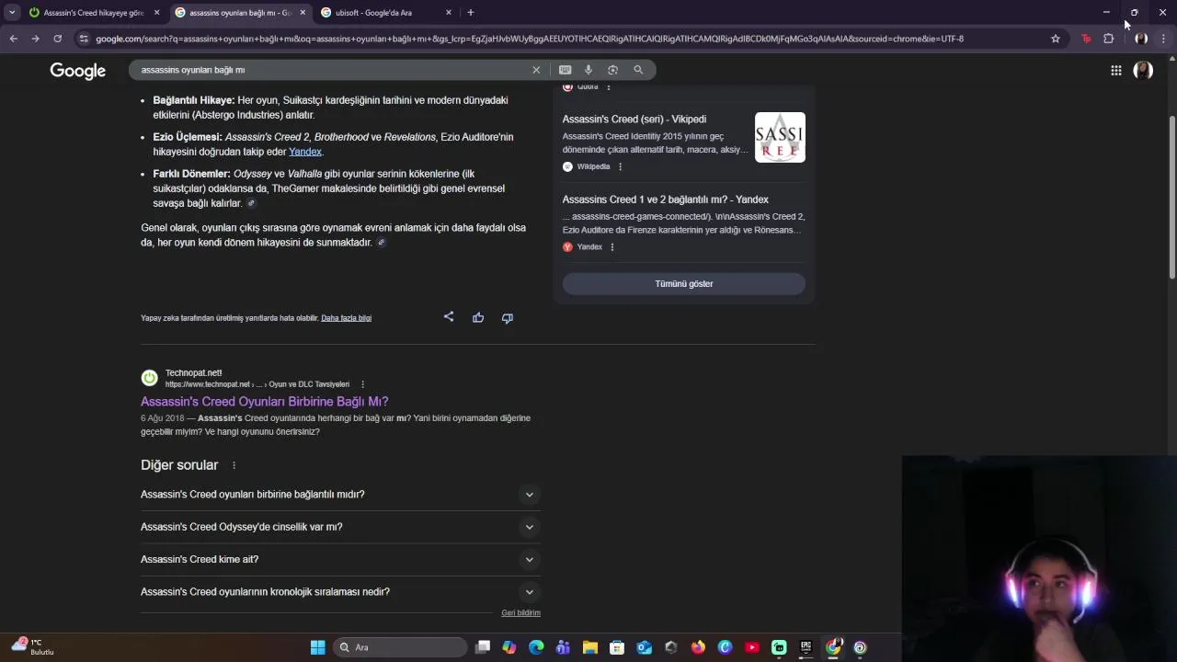The height and width of the screenshot is (662, 1177).
Task: Share the AI overview answer
Action: point(449,317)
